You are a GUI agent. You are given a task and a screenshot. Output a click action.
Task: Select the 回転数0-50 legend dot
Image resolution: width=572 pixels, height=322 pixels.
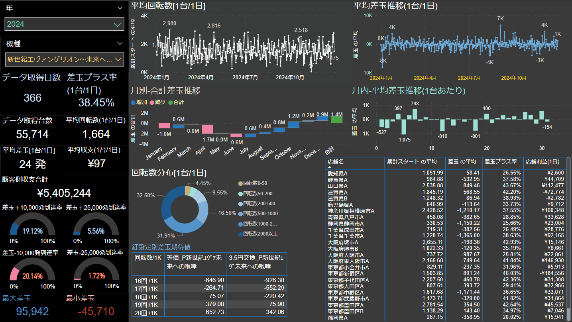click(240, 183)
